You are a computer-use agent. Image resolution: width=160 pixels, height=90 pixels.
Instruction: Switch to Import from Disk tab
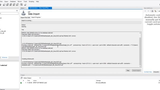tap(25, 17)
